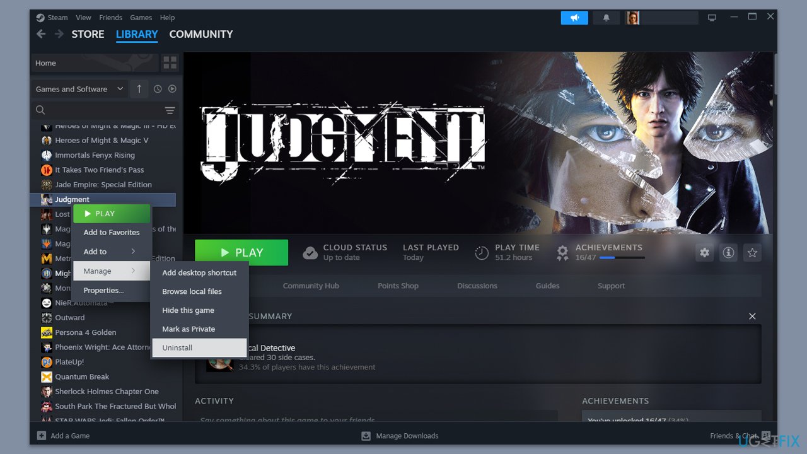
Task: Toggle favorite star for Judgment
Action: click(x=752, y=252)
